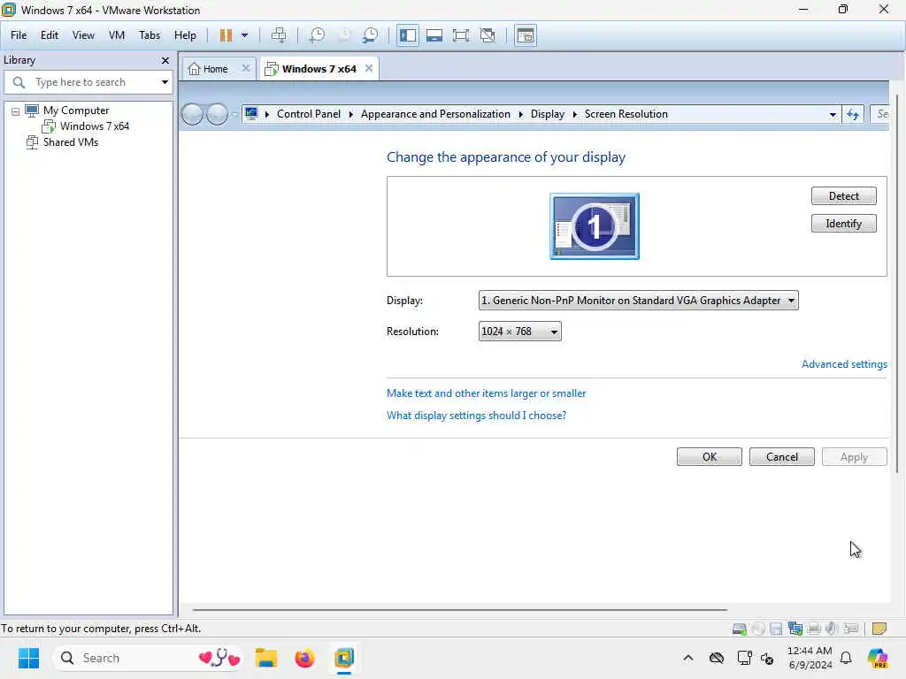
Task: Close the Library panel
Action: click(x=165, y=61)
